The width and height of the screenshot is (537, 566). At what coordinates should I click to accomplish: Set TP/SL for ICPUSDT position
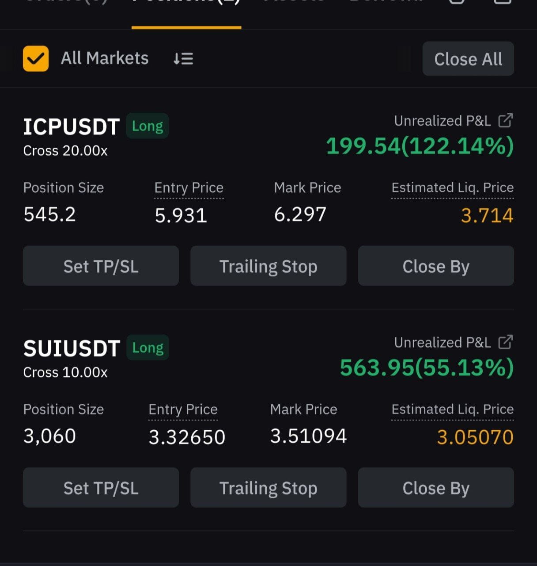point(101,266)
